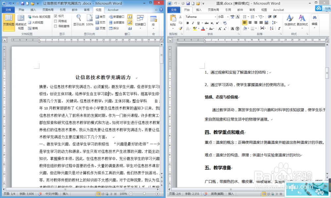Click the 拆分 (Split) icon

(111, 28)
